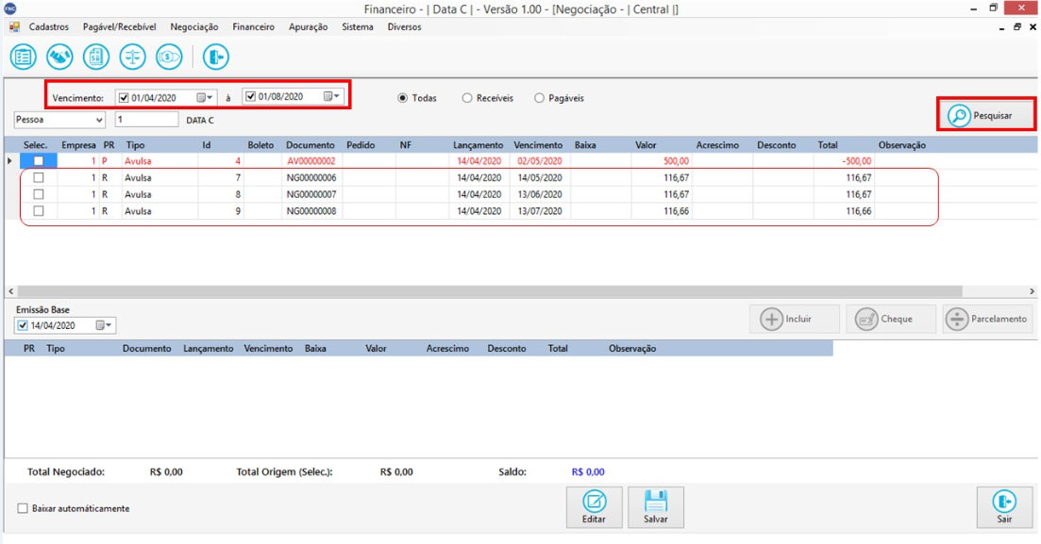1041x544 pixels.
Task: Click the row indicator arrow of first row
Action: coord(10,160)
